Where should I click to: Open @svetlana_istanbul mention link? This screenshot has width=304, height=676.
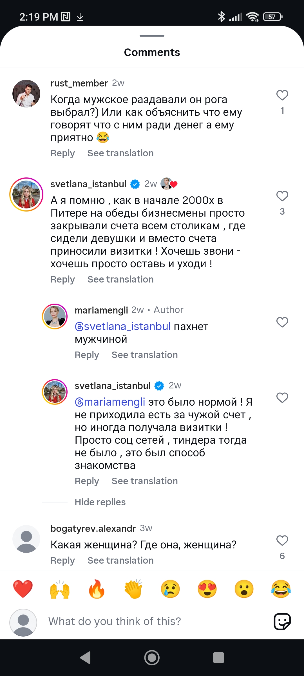click(x=123, y=326)
